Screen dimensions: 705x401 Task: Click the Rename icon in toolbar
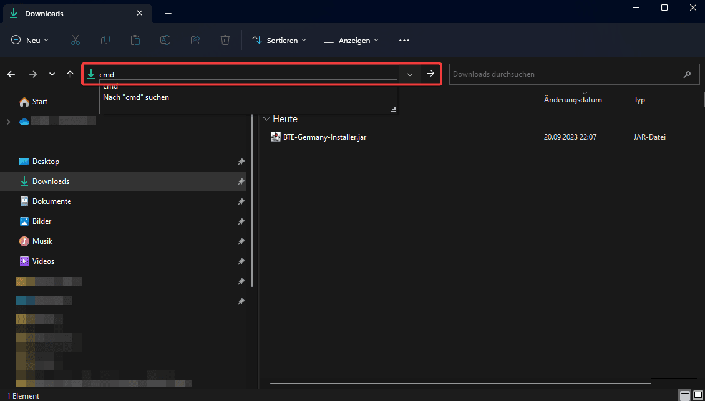[165, 40]
